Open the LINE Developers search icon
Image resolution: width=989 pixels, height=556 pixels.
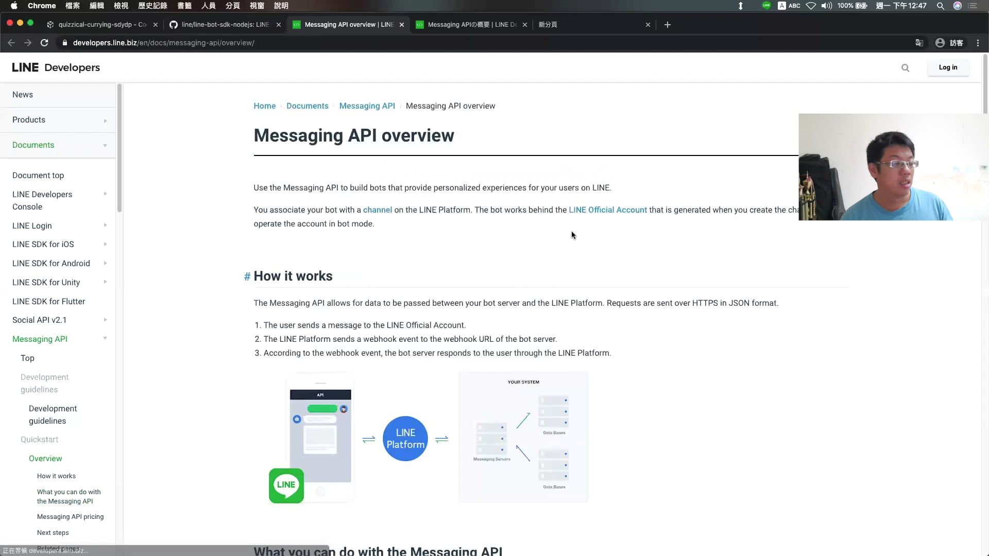(x=905, y=67)
